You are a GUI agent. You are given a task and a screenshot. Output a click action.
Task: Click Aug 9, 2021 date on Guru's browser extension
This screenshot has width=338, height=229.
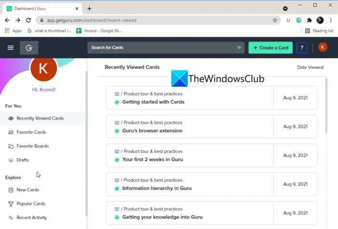296,126
